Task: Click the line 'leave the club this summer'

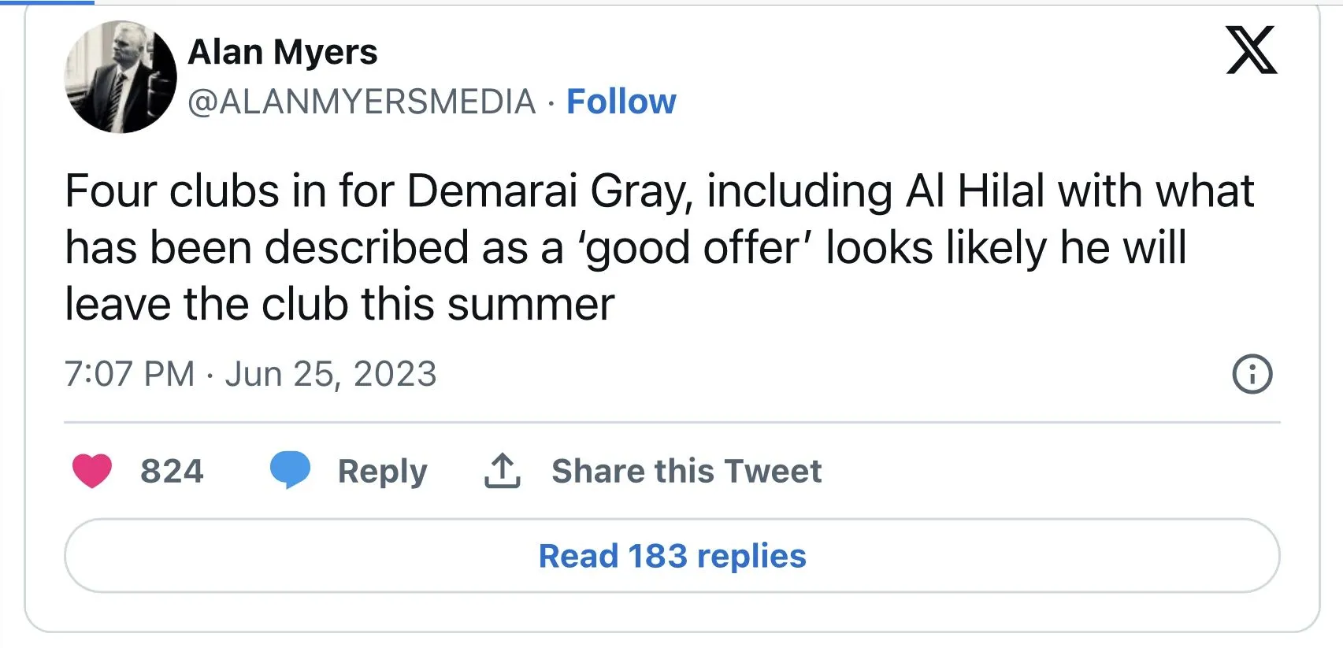Action: tap(339, 305)
